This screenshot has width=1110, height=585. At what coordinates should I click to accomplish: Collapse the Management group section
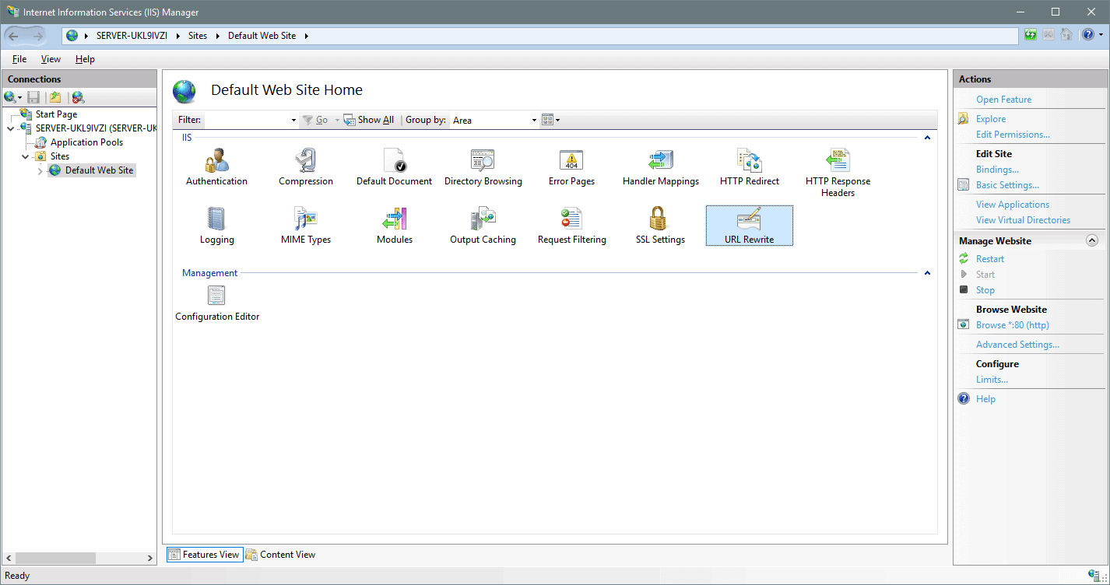click(x=927, y=273)
